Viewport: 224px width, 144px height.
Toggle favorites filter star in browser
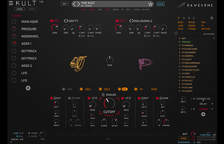click(x=212, y=18)
